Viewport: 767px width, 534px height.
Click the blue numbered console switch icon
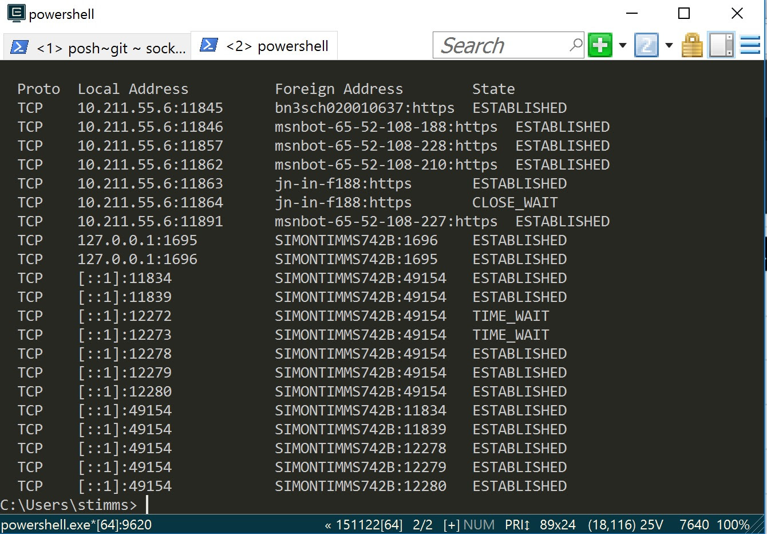pyautogui.click(x=646, y=45)
